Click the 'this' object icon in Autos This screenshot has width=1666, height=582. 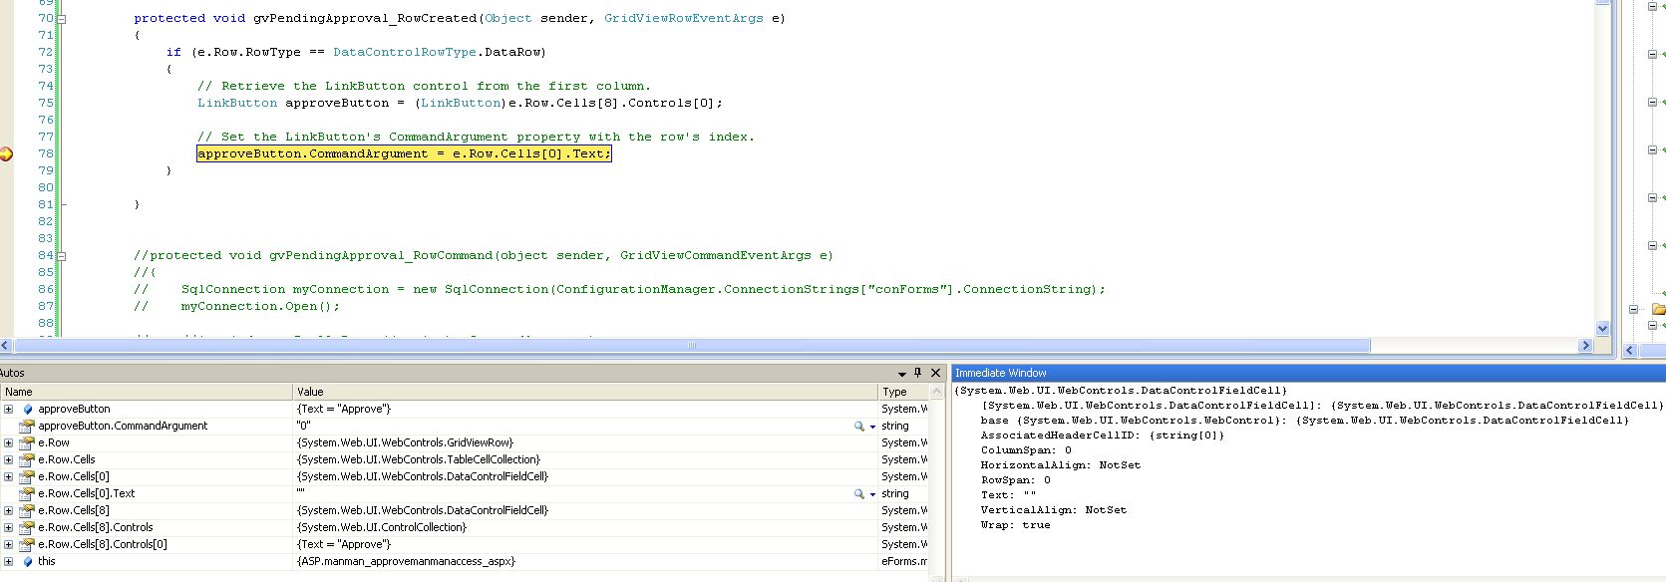point(28,562)
